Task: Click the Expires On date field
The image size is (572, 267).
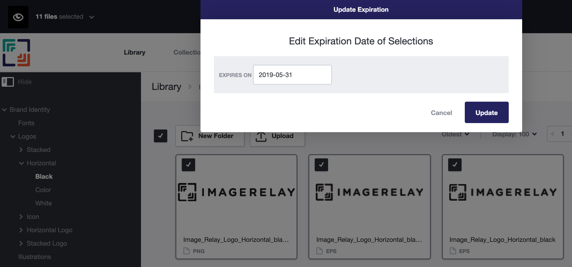Action: (292, 75)
